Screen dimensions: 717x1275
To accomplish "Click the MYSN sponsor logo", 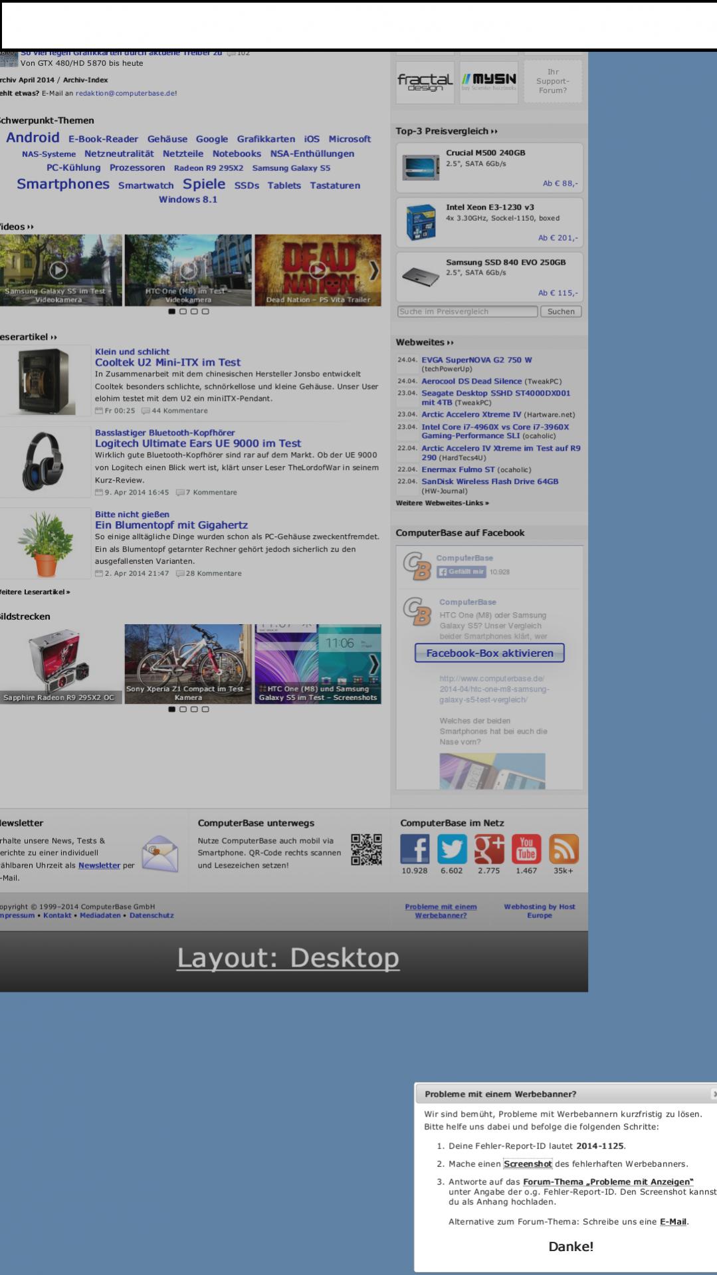I will point(489,82).
